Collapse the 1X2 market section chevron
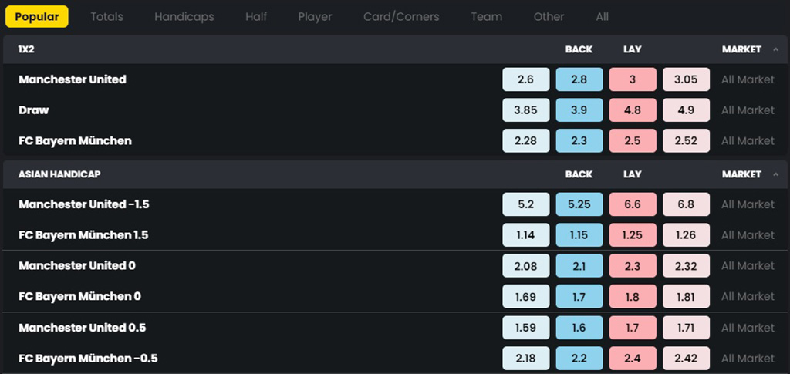 (775, 49)
